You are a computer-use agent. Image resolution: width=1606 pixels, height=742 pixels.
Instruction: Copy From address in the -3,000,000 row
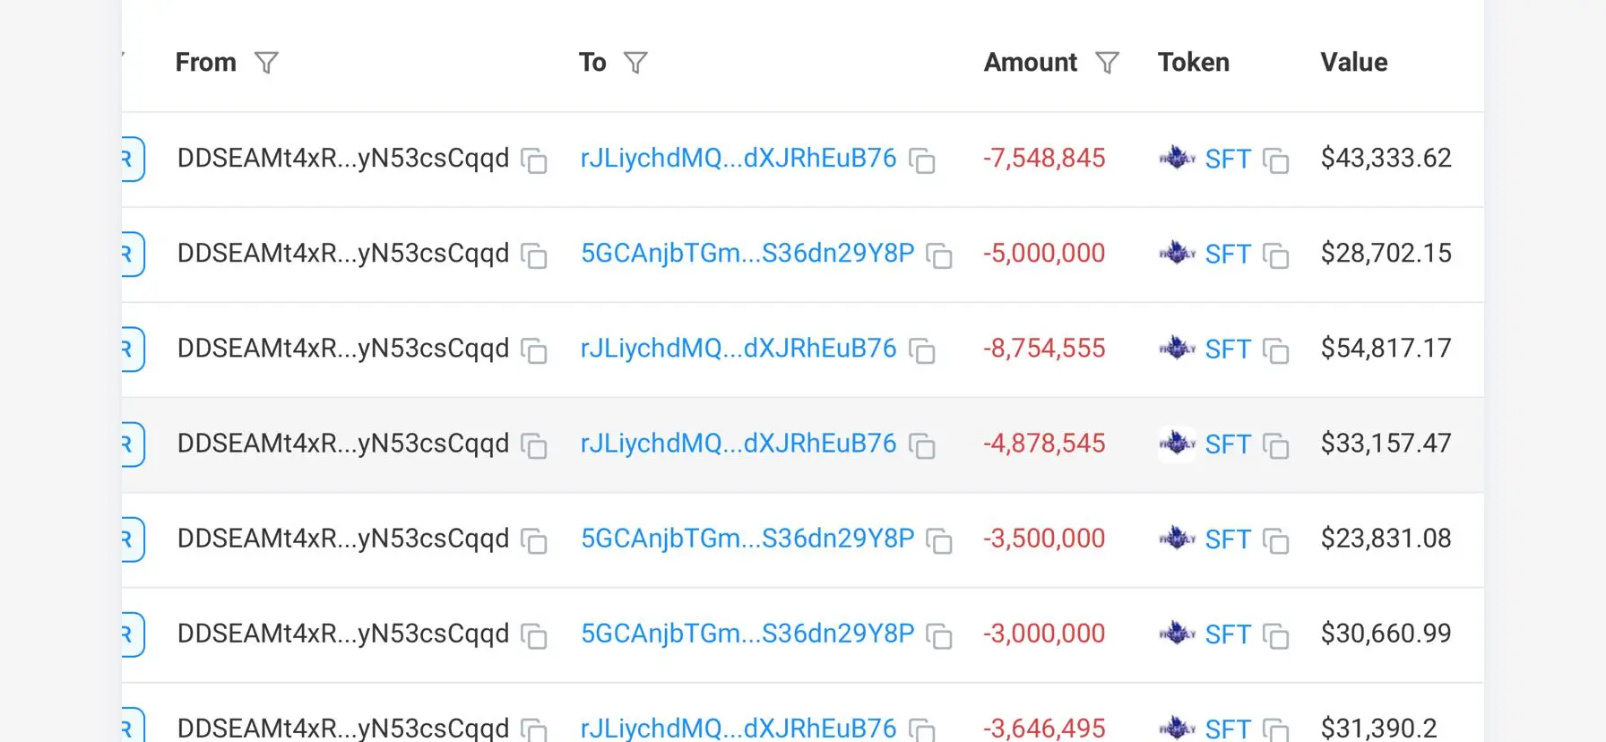pos(534,635)
